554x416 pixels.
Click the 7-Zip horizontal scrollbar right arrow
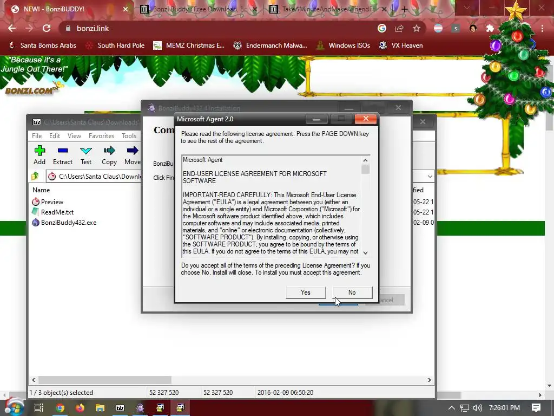coord(429,380)
